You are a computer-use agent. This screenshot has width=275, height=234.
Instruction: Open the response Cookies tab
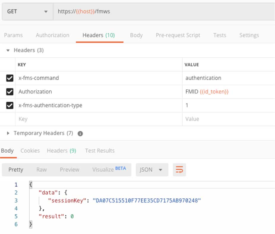tap(30, 151)
